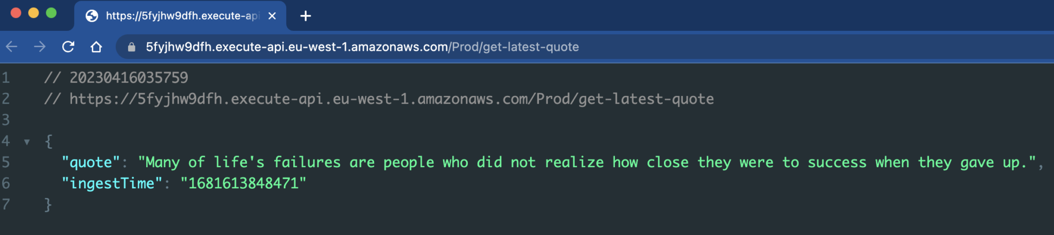1054x235 pixels.
Task: Go to the home page
Action: 96,47
